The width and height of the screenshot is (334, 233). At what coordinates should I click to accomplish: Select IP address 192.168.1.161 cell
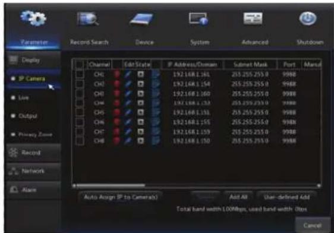(x=191, y=74)
